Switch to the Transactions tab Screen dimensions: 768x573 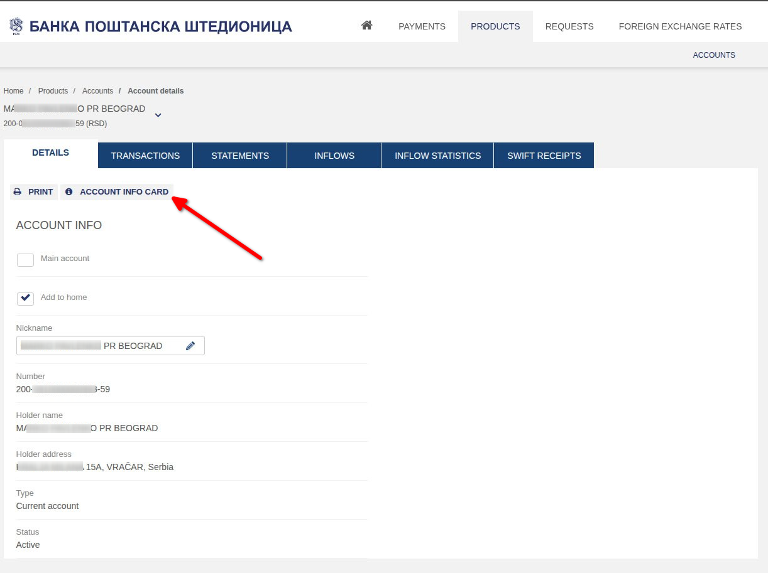[x=145, y=156]
